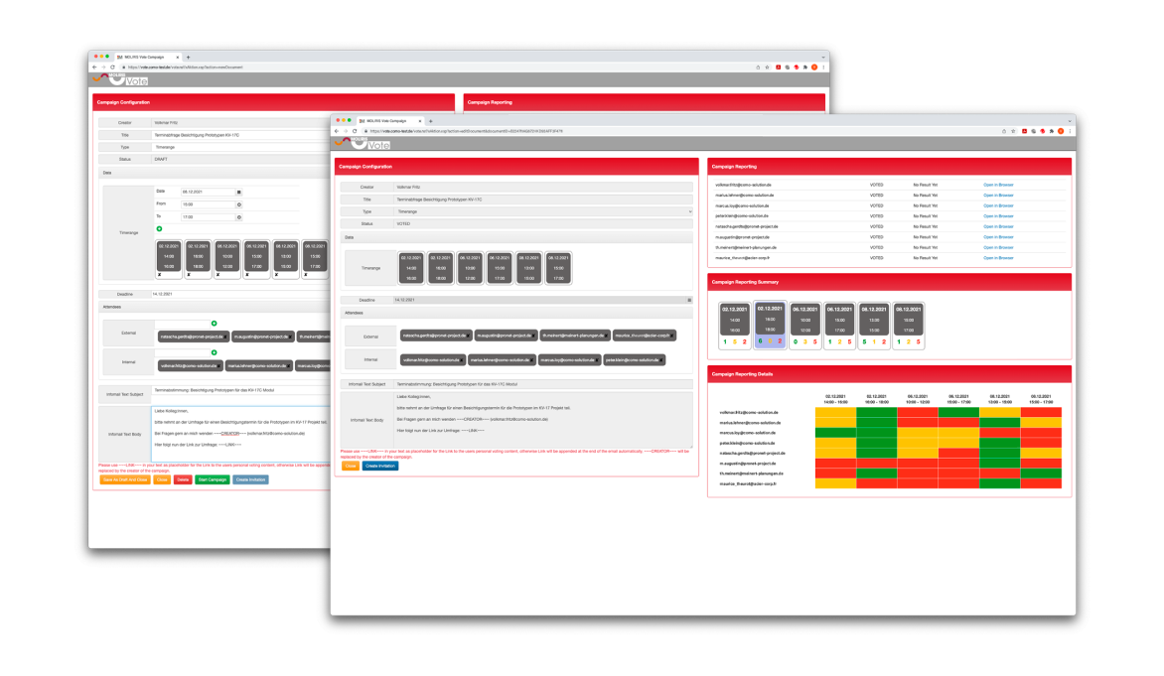The height and width of the screenshot is (676, 1164).
Task: Delete the first 02.12.2021 14:00 timerange card
Action: tap(161, 275)
